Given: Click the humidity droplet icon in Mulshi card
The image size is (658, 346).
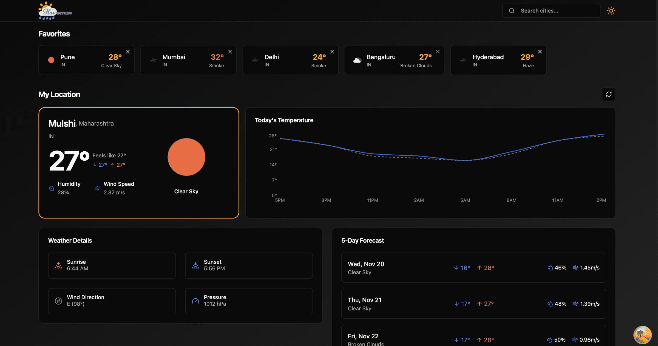Looking at the screenshot, I should [x=51, y=188].
